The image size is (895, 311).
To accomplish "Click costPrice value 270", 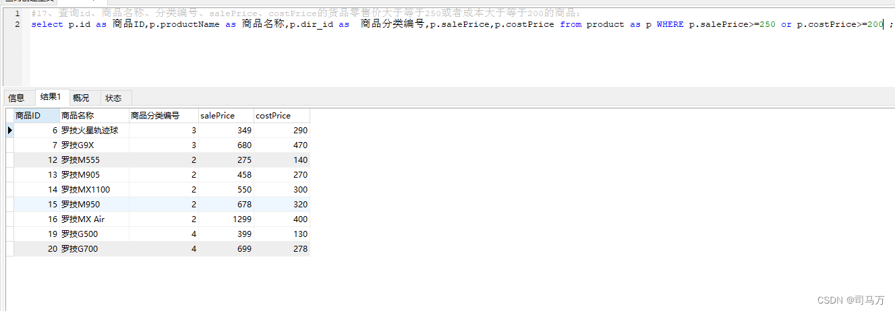I will [282, 175].
